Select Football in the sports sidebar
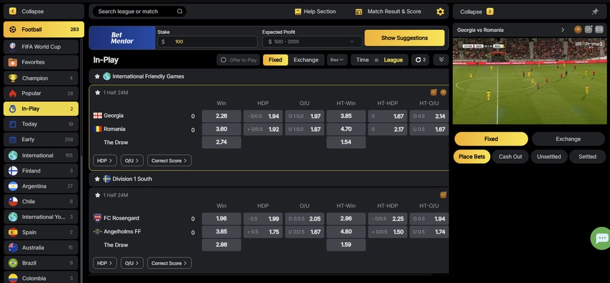 pyautogui.click(x=43, y=29)
